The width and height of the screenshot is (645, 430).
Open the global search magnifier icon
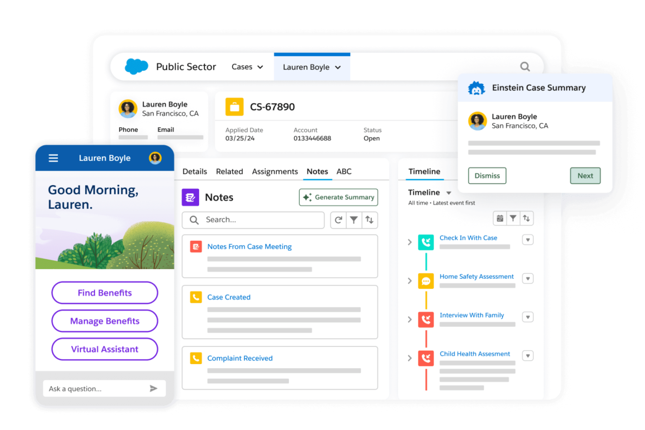coord(525,67)
